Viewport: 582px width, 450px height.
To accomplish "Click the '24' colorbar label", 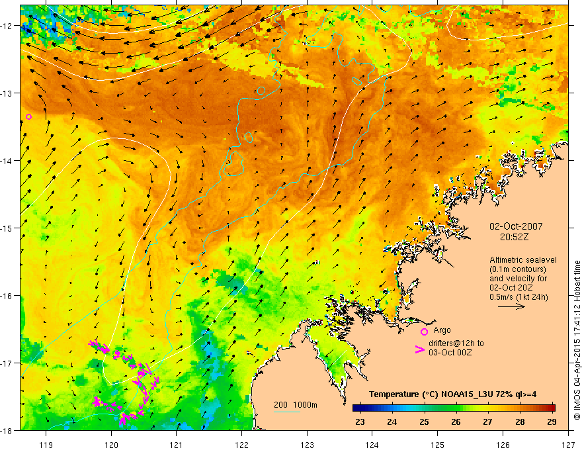I will pyautogui.click(x=392, y=422).
